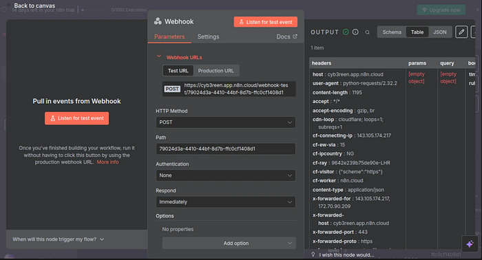The height and width of the screenshot is (260, 482).
Task: Click the content-length 1195 row
Action: click(337, 92)
